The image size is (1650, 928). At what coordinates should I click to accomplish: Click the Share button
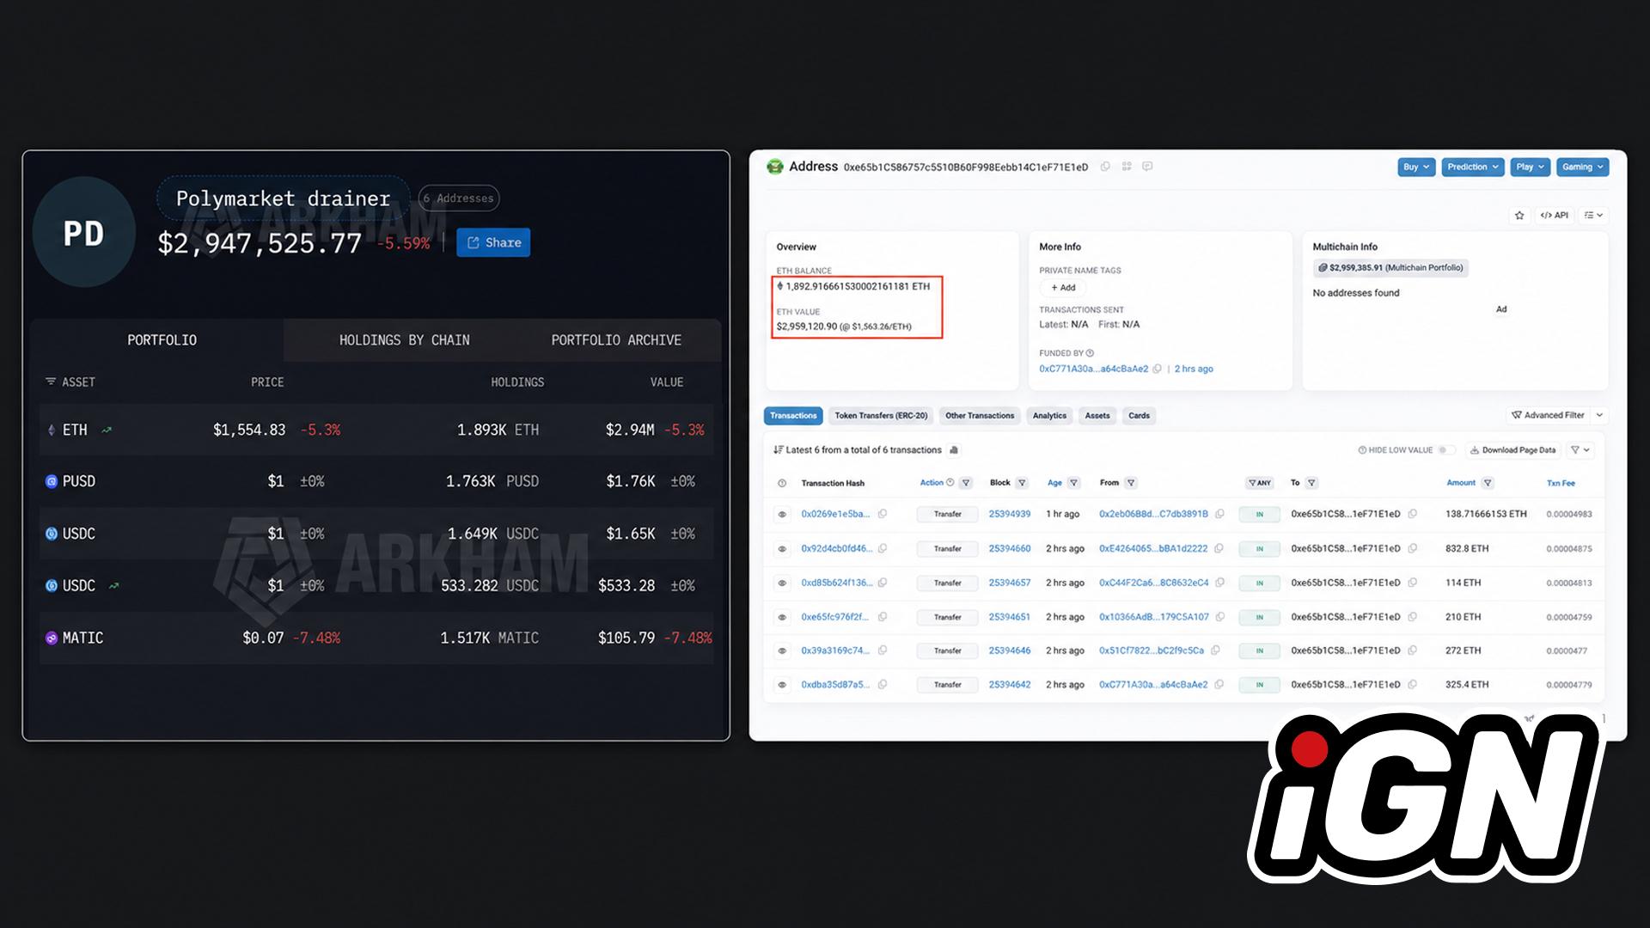click(493, 242)
